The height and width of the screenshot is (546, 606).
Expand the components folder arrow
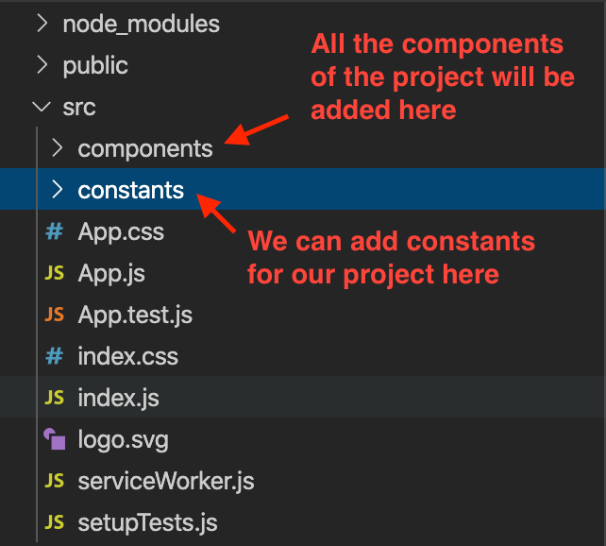coord(57,149)
